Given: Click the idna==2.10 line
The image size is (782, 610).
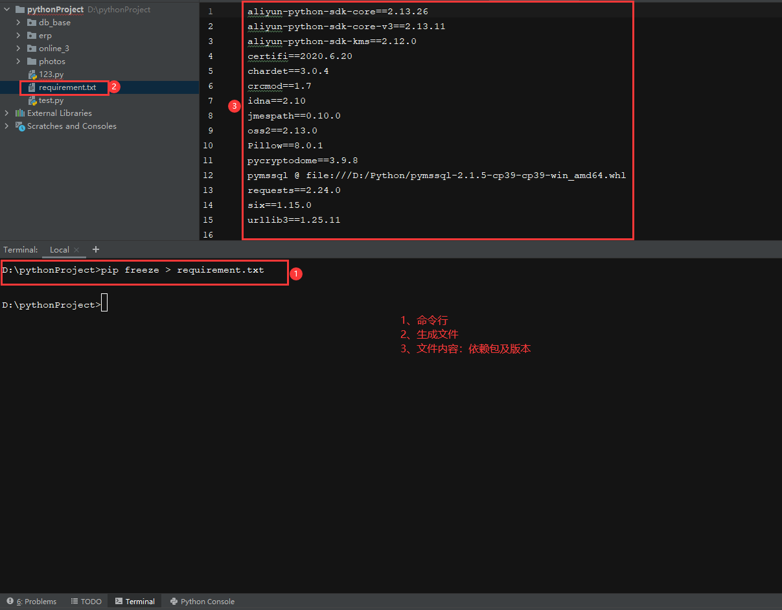Looking at the screenshot, I should point(277,101).
